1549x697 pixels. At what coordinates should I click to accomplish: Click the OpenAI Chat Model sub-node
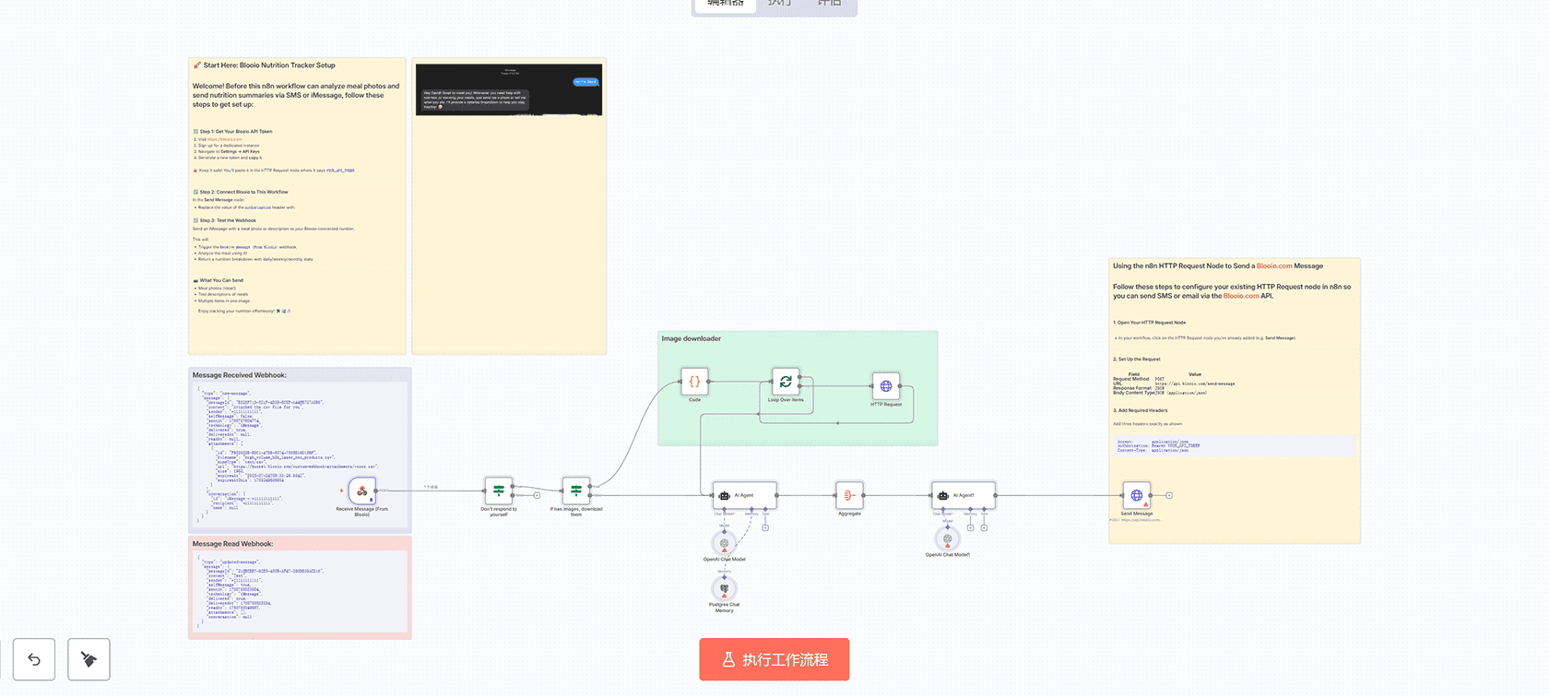click(x=725, y=543)
